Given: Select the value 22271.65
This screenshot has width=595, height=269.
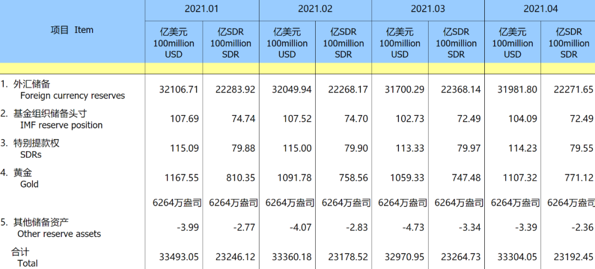Looking at the screenshot, I should 574,90.
